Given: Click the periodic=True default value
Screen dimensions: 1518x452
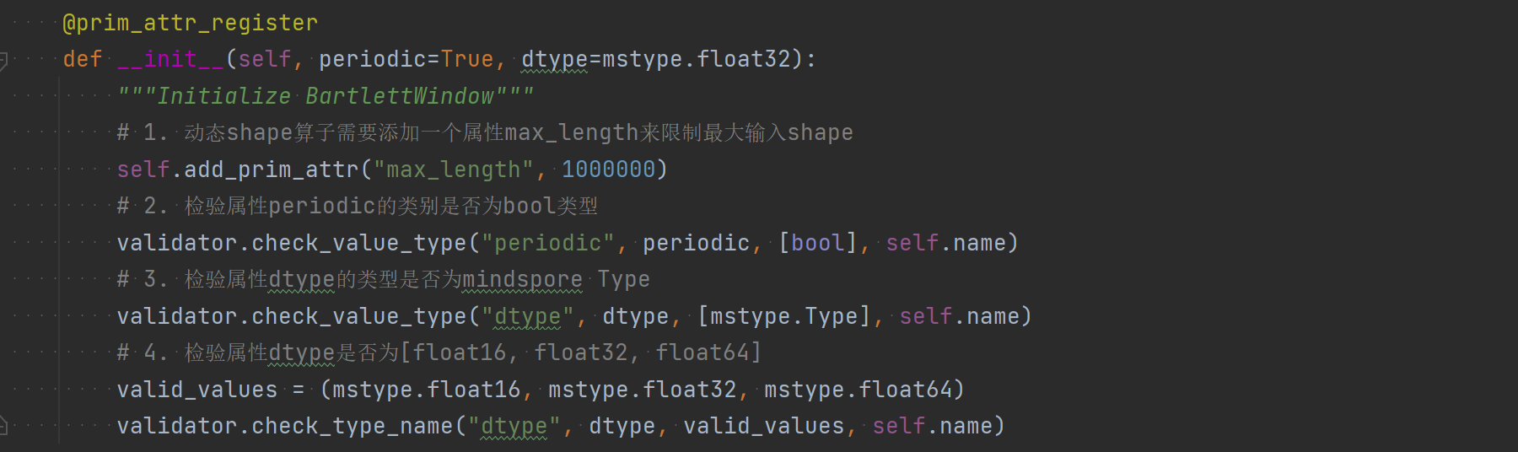Looking at the screenshot, I should tap(466, 59).
